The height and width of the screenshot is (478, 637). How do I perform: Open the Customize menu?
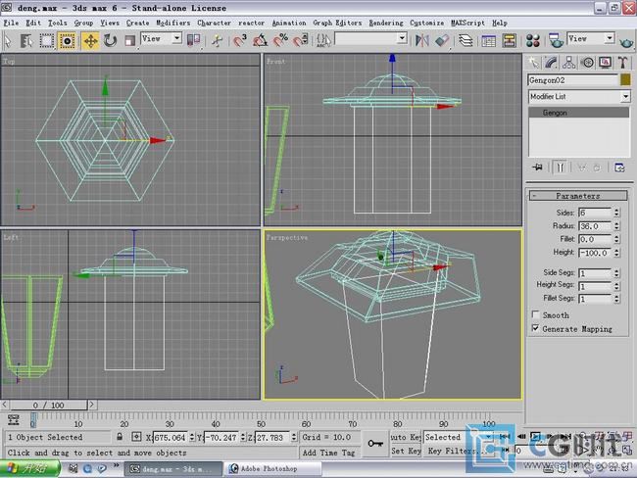pyautogui.click(x=426, y=23)
